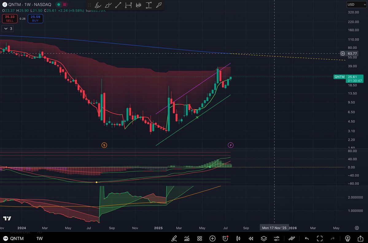Viewport: 368px width, 243px height.
Task: Select the price range measurement tool
Action: tap(149, 5)
